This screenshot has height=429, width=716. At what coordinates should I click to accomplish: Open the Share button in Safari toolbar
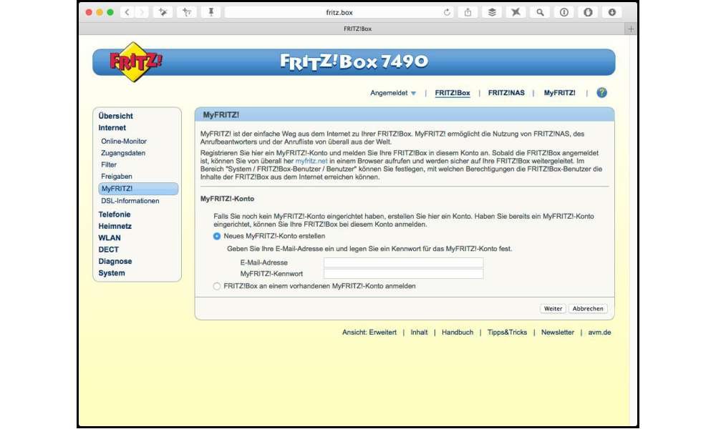click(468, 12)
